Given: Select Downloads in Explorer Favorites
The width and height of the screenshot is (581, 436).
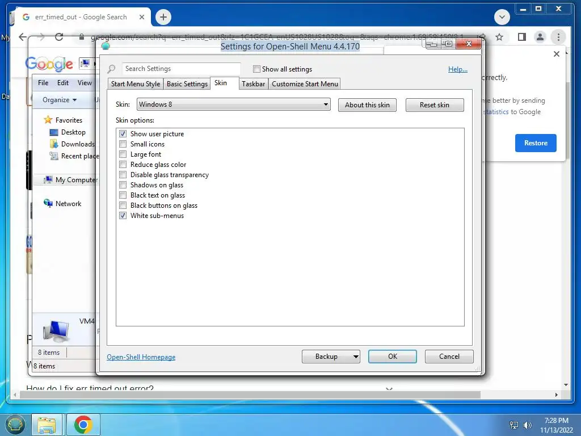Looking at the screenshot, I should (x=73, y=144).
